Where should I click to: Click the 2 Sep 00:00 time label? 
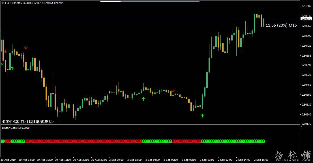tap(116, 160)
